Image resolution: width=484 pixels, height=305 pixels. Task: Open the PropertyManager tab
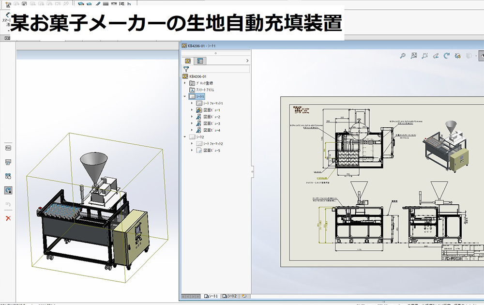tap(200, 61)
